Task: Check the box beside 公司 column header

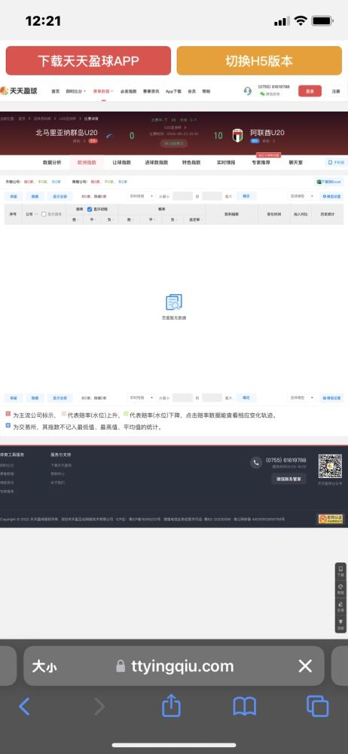Action: (44, 214)
